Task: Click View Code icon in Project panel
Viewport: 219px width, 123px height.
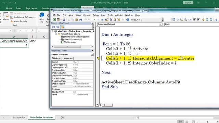Action: pos(53,27)
